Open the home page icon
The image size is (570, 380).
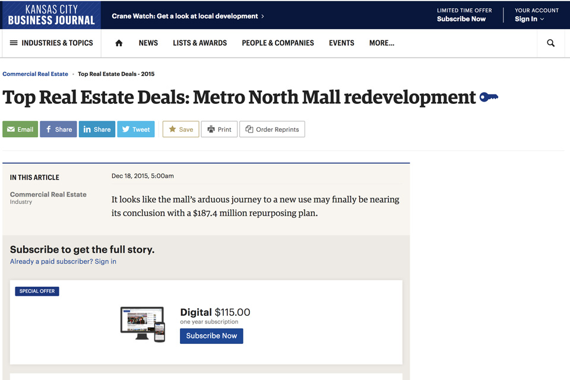tap(119, 43)
